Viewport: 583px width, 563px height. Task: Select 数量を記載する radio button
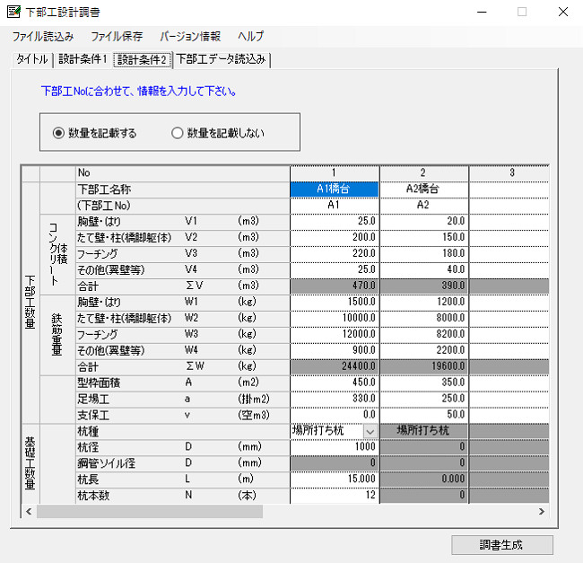pyautogui.click(x=94, y=133)
